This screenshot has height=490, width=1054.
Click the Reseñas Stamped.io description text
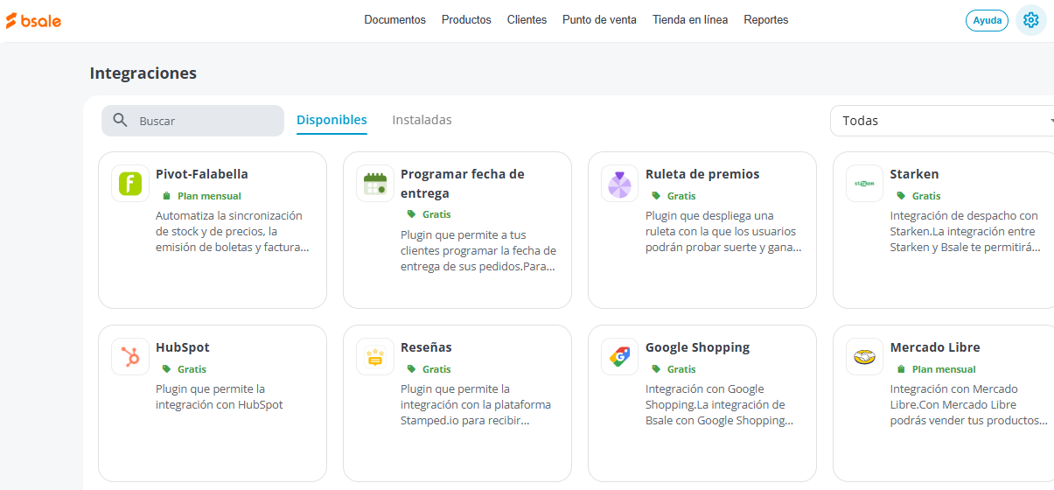coord(476,404)
